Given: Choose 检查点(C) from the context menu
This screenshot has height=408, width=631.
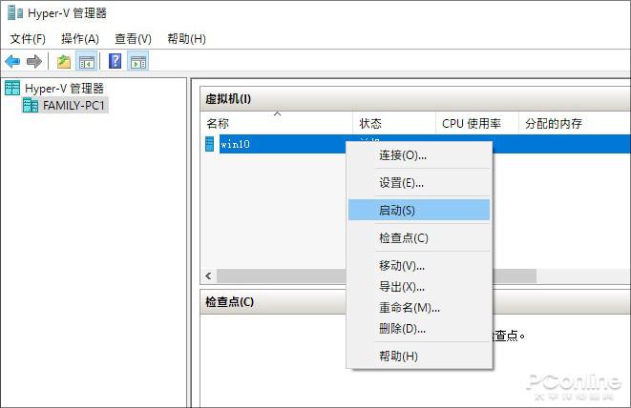Looking at the screenshot, I should click(x=403, y=237).
